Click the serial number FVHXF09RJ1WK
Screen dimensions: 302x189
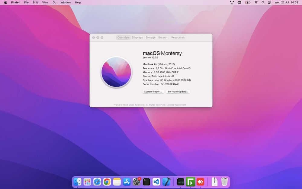coord(170,84)
